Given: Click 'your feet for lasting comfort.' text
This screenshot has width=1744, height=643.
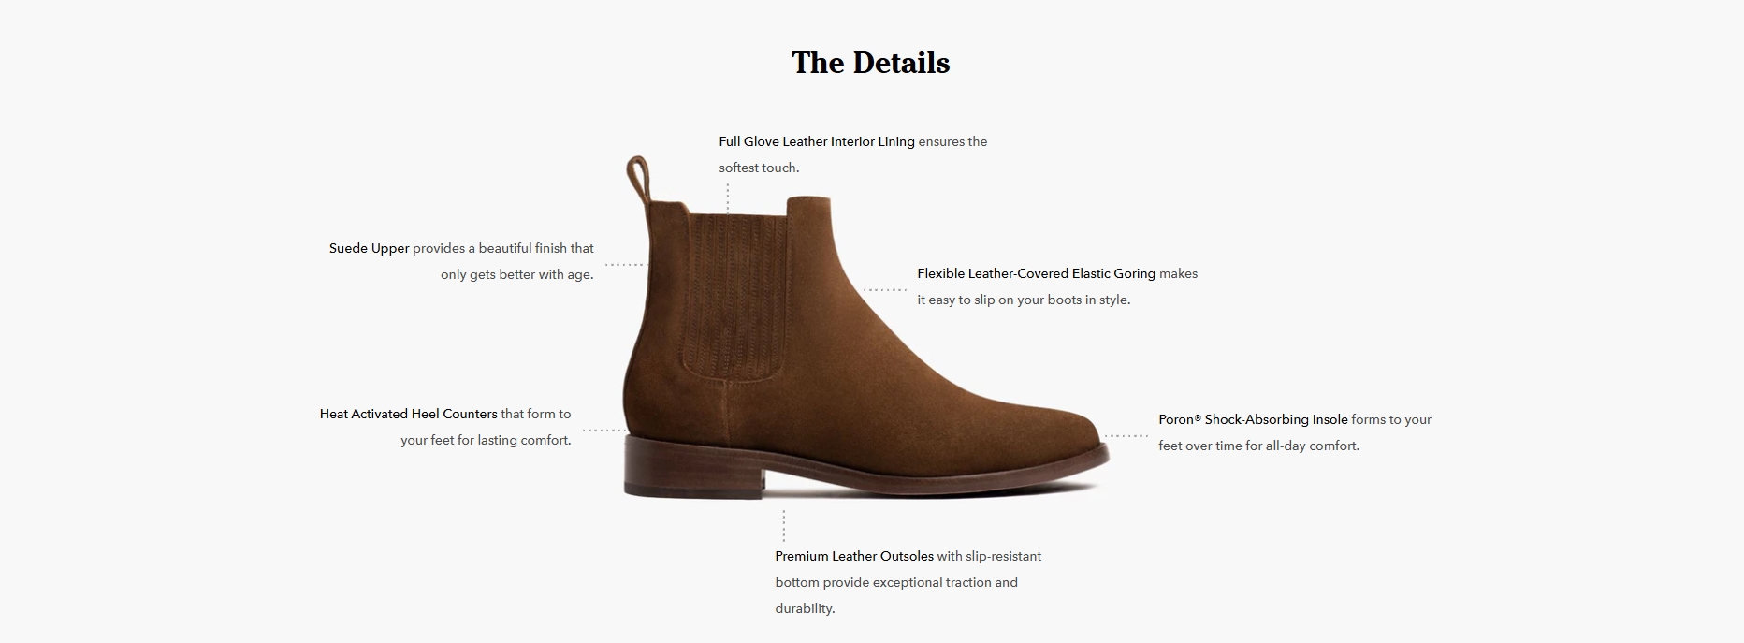Looking at the screenshot, I should [x=486, y=440].
